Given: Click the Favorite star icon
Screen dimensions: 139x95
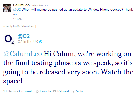Looking at the screenshot, I should pyautogui.click(x=37, y=91).
